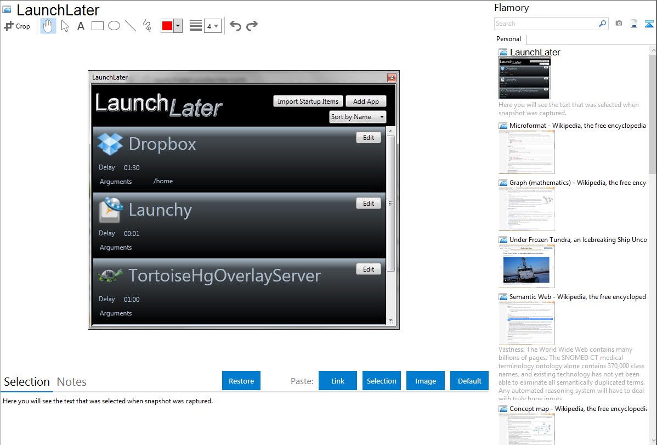Click Edit button for TortoiseHgOverlayServer
The image size is (657, 445).
pos(369,269)
